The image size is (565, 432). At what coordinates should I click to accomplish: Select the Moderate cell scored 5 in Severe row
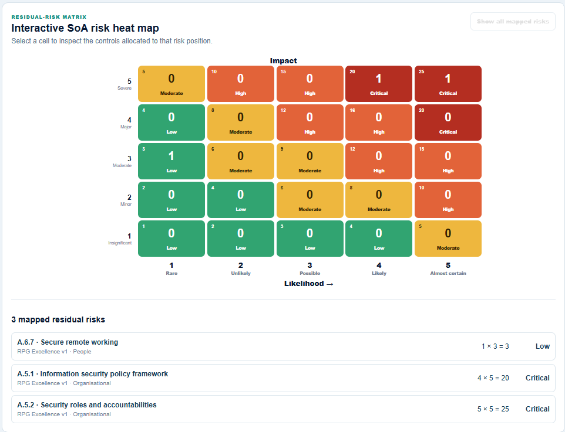tap(171, 84)
